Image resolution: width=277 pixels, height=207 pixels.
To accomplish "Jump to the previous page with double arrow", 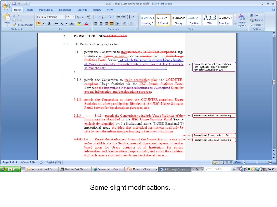I will [x=274, y=151].
